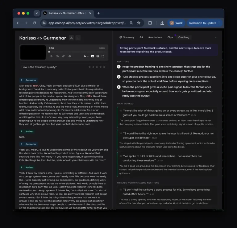Open the zoom magnifier in address bar
Screen dimensions: 237x228
click(131, 23)
